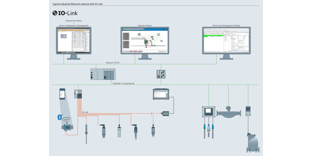Click the 'Plant Asset Management Station' caption
312x156 pixels.
[226, 26]
